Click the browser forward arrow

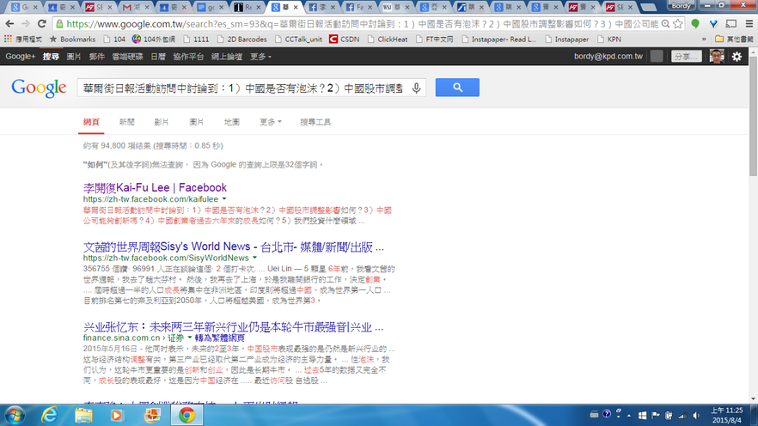tap(26, 24)
